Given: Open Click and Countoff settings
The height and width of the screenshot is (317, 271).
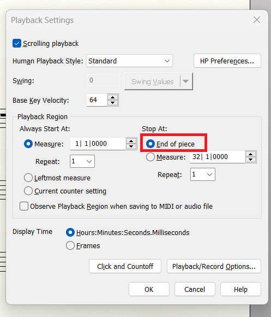Looking at the screenshot, I should (125, 266).
